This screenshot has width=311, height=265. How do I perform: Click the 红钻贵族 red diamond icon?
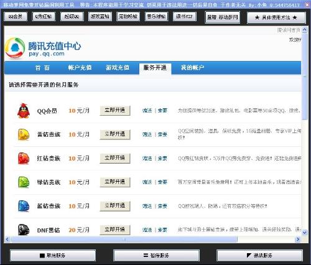point(24,158)
